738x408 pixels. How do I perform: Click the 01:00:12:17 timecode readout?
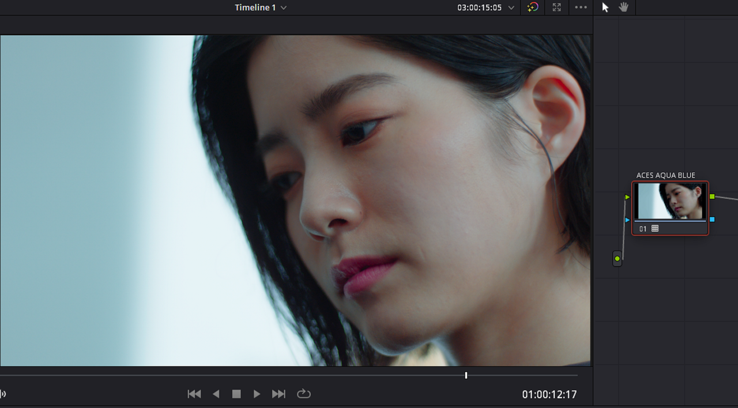click(549, 395)
